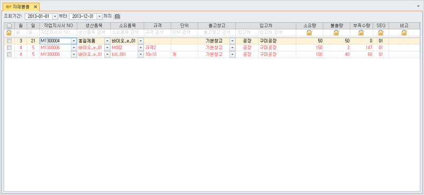Click the 작업지시서 NO search filter field

[x=58, y=33]
